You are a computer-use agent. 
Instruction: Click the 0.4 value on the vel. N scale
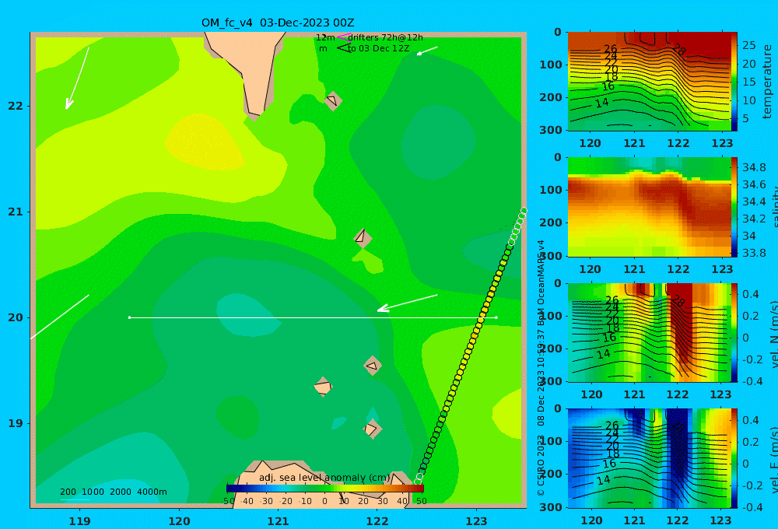(750, 294)
